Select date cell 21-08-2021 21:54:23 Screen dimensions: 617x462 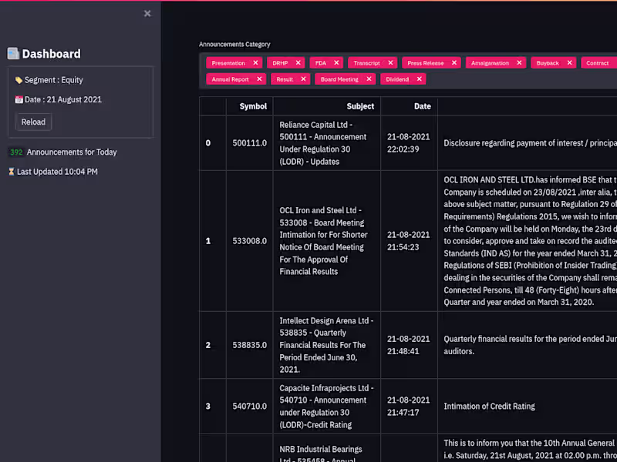[x=409, y=241]
